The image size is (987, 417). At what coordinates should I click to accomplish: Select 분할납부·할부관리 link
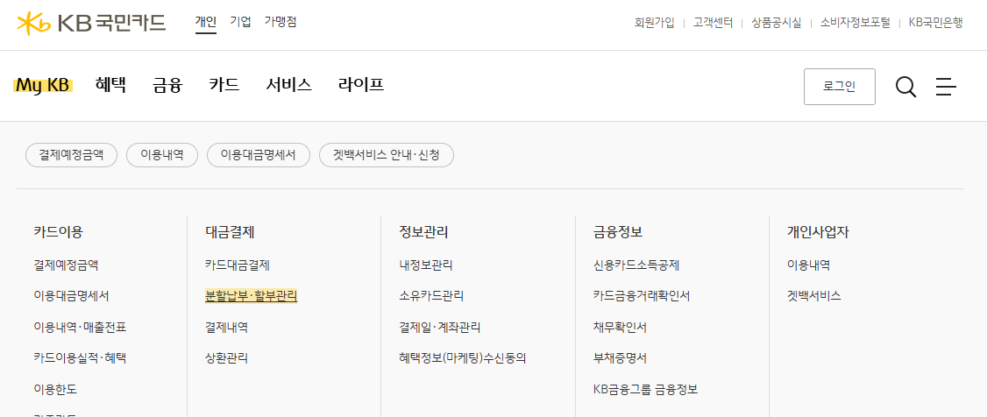[251, 296]
